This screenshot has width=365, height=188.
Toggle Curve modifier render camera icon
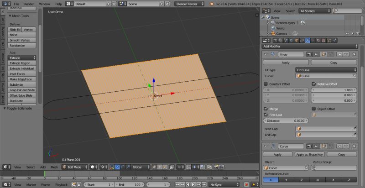point(309,146)
